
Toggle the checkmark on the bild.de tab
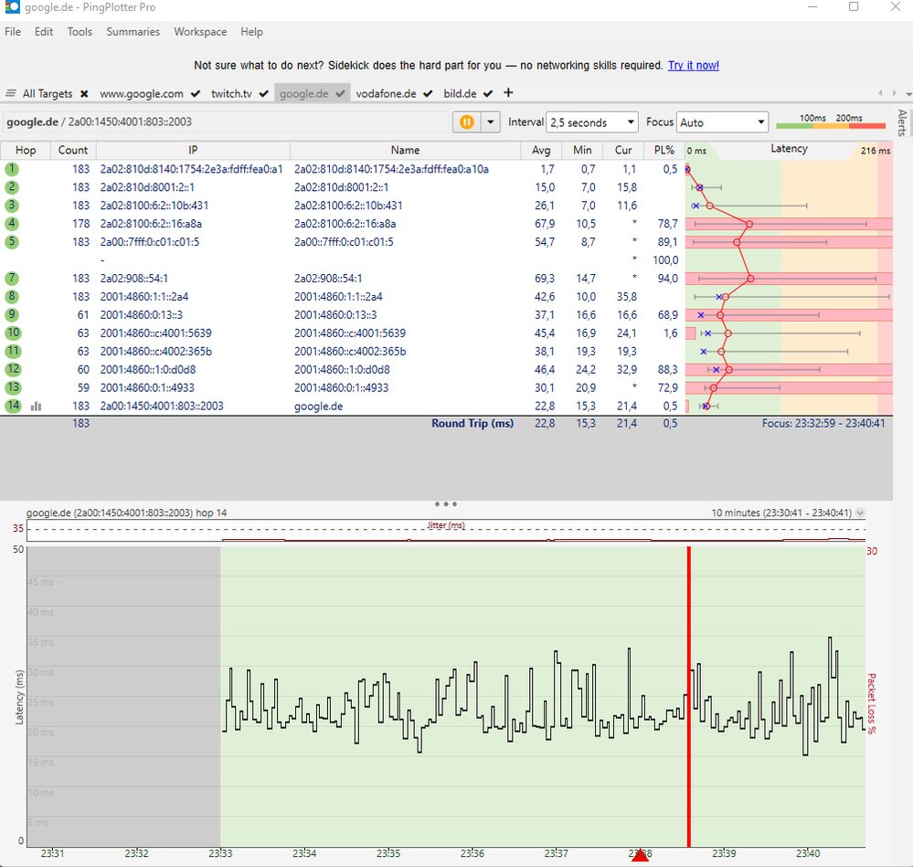(x=486, y=92)
